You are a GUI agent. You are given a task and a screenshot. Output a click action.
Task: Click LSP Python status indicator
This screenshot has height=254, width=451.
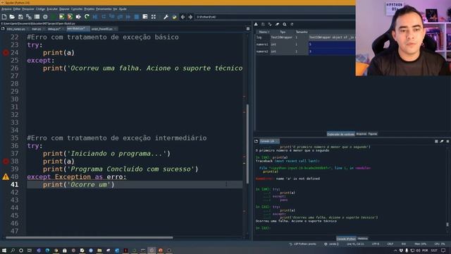(302, 244)
